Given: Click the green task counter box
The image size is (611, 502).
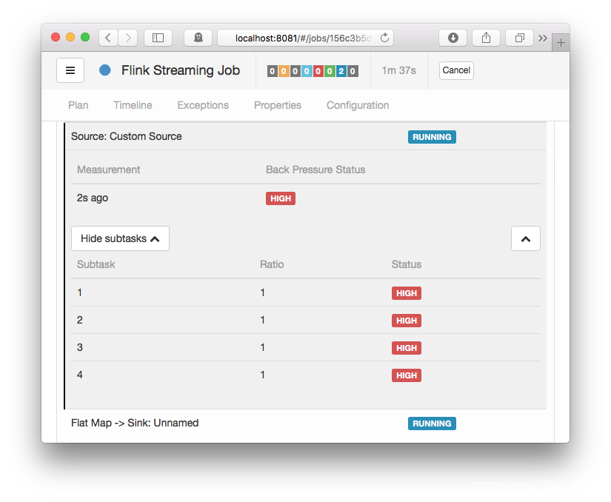Looking at the screenshot, I should (330, 71).
